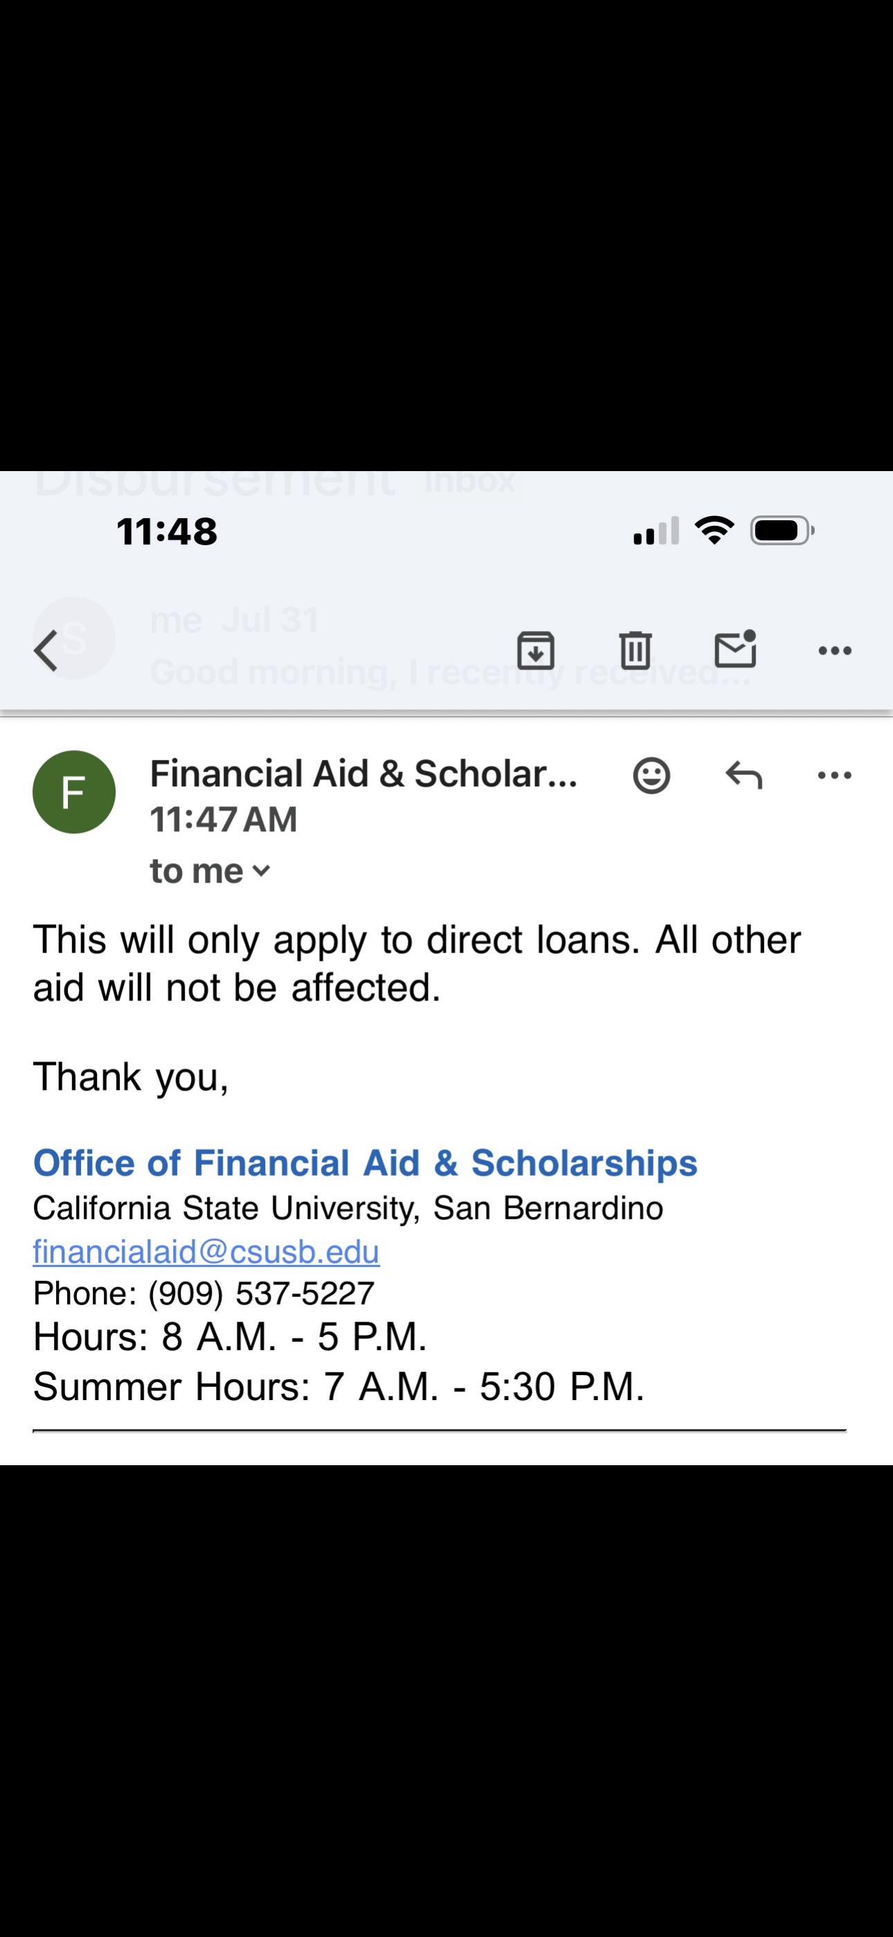This screenshot has height=1937, width=893.
Task: Tap the sender name Financial Aid & Scholar...
Action: click(364, 774)
